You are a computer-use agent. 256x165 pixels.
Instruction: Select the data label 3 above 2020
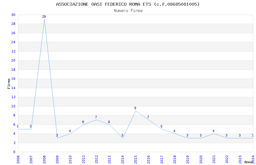coord(201,136)
